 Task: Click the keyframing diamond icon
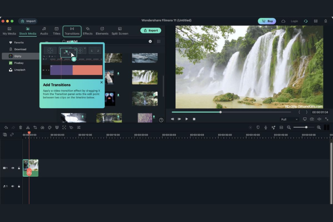coord(71,128)
